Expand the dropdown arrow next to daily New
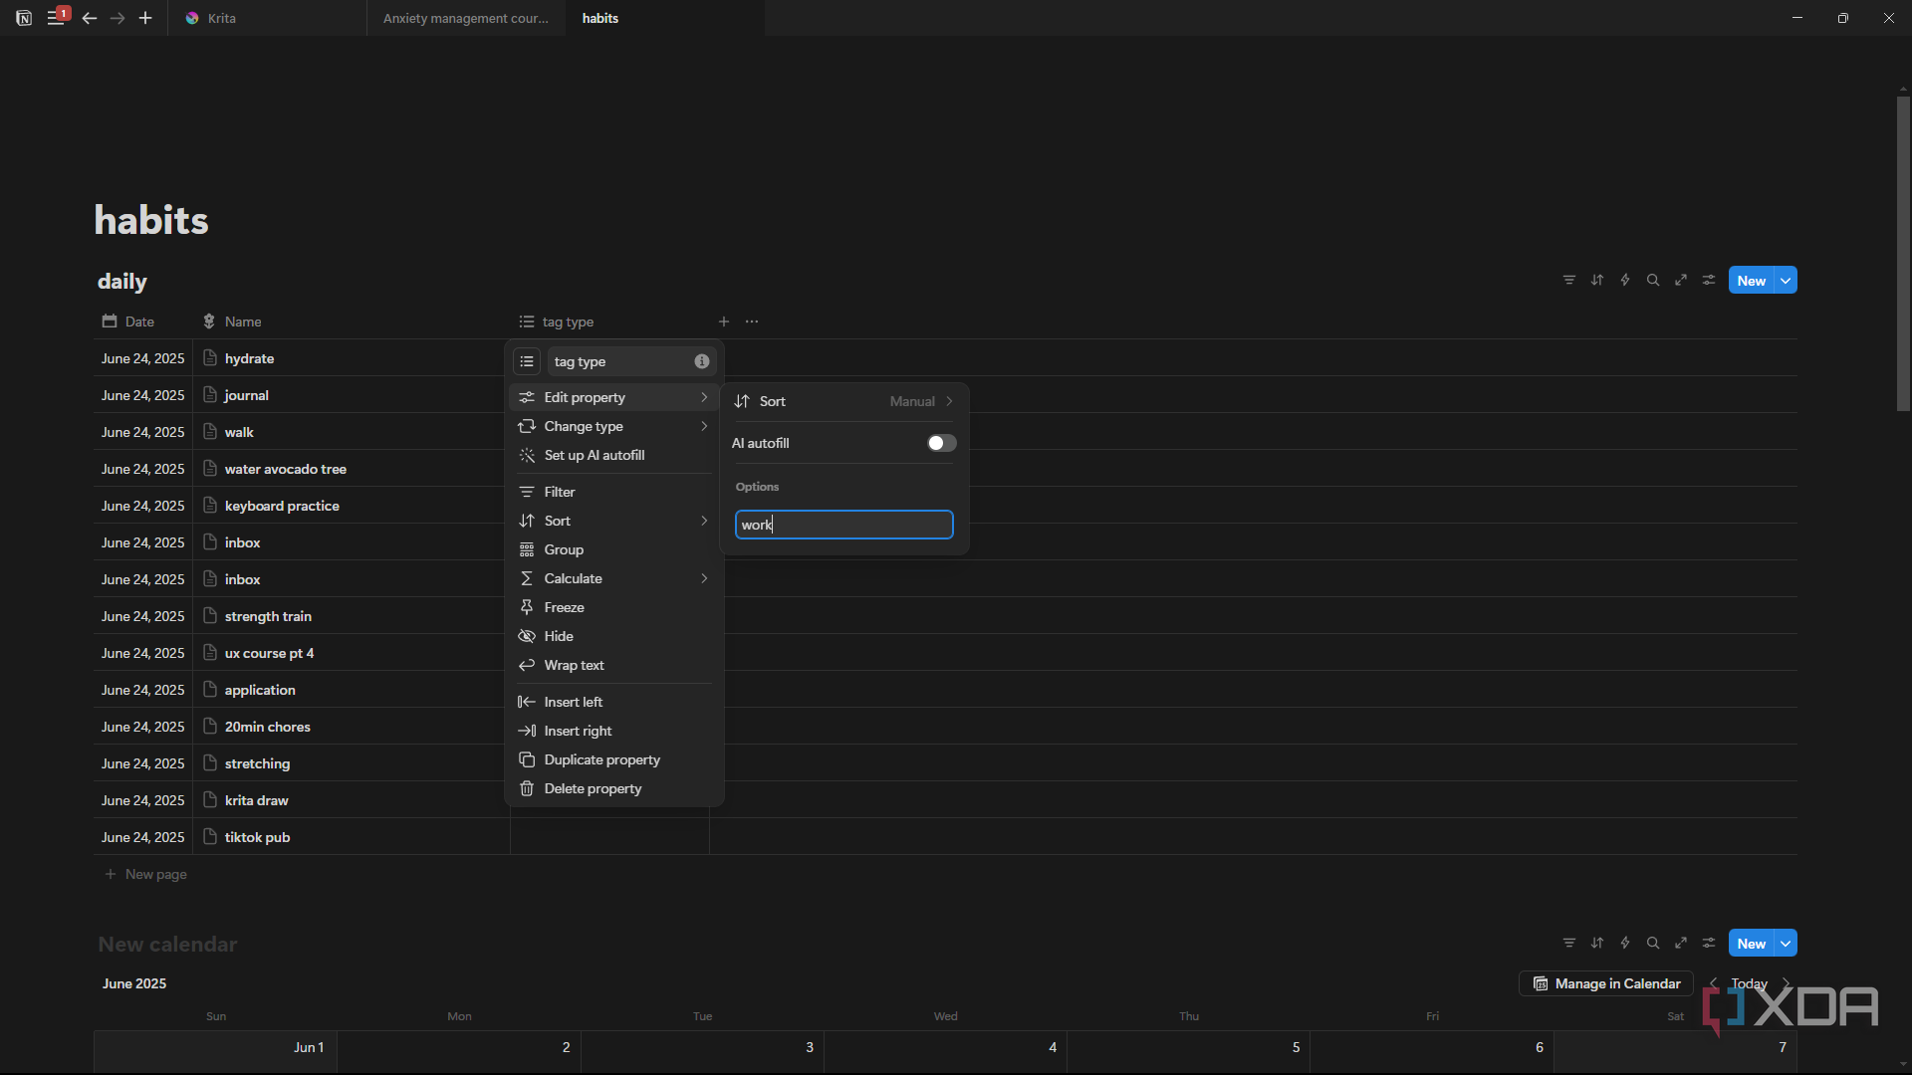Viewport: 1912px width, 1075px height. (x=1786, y=281)
